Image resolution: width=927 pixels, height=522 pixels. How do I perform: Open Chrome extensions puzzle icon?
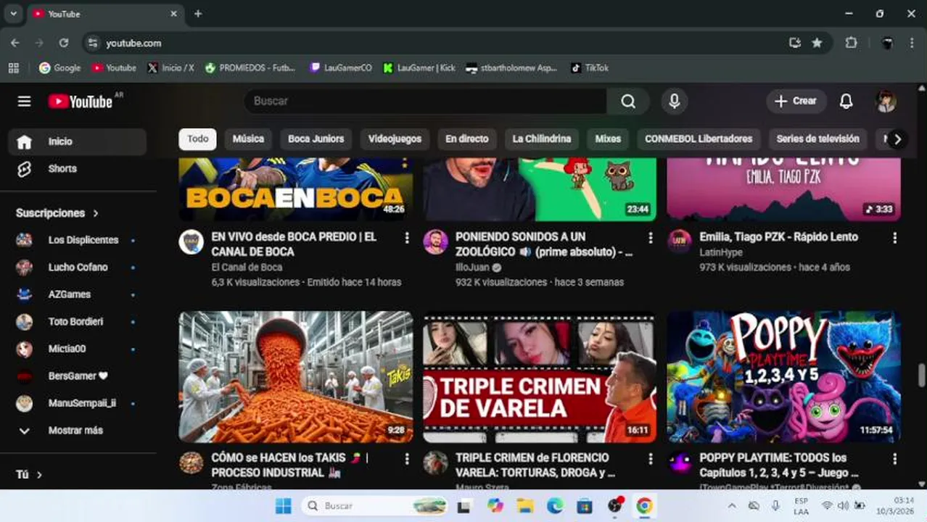852,43
